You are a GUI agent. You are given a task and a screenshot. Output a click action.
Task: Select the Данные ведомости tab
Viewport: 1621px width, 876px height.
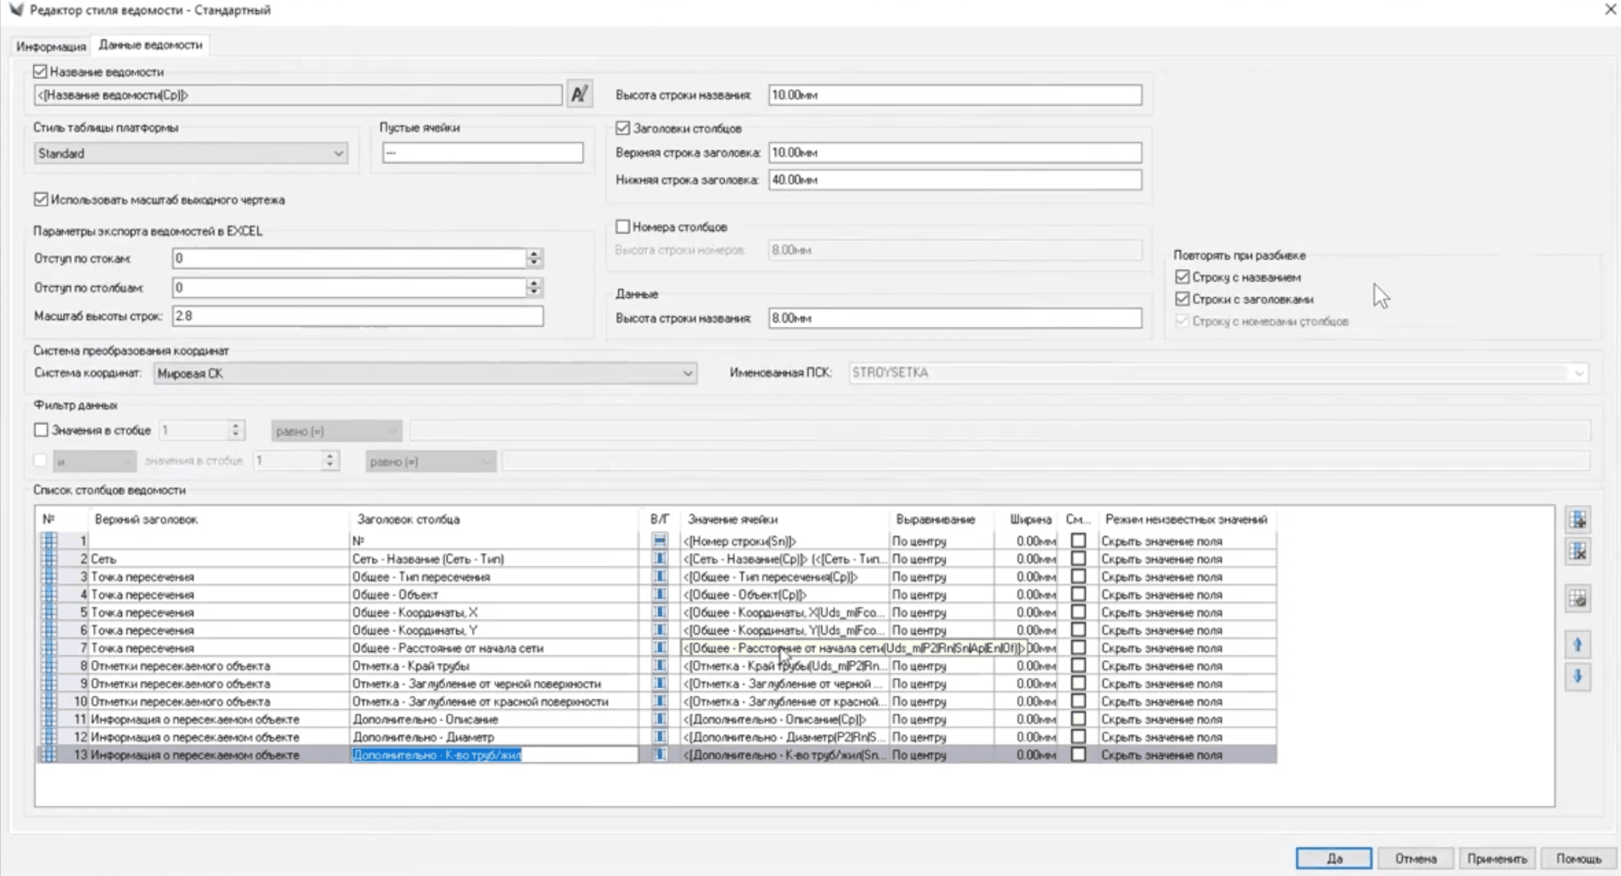point(150,45)
